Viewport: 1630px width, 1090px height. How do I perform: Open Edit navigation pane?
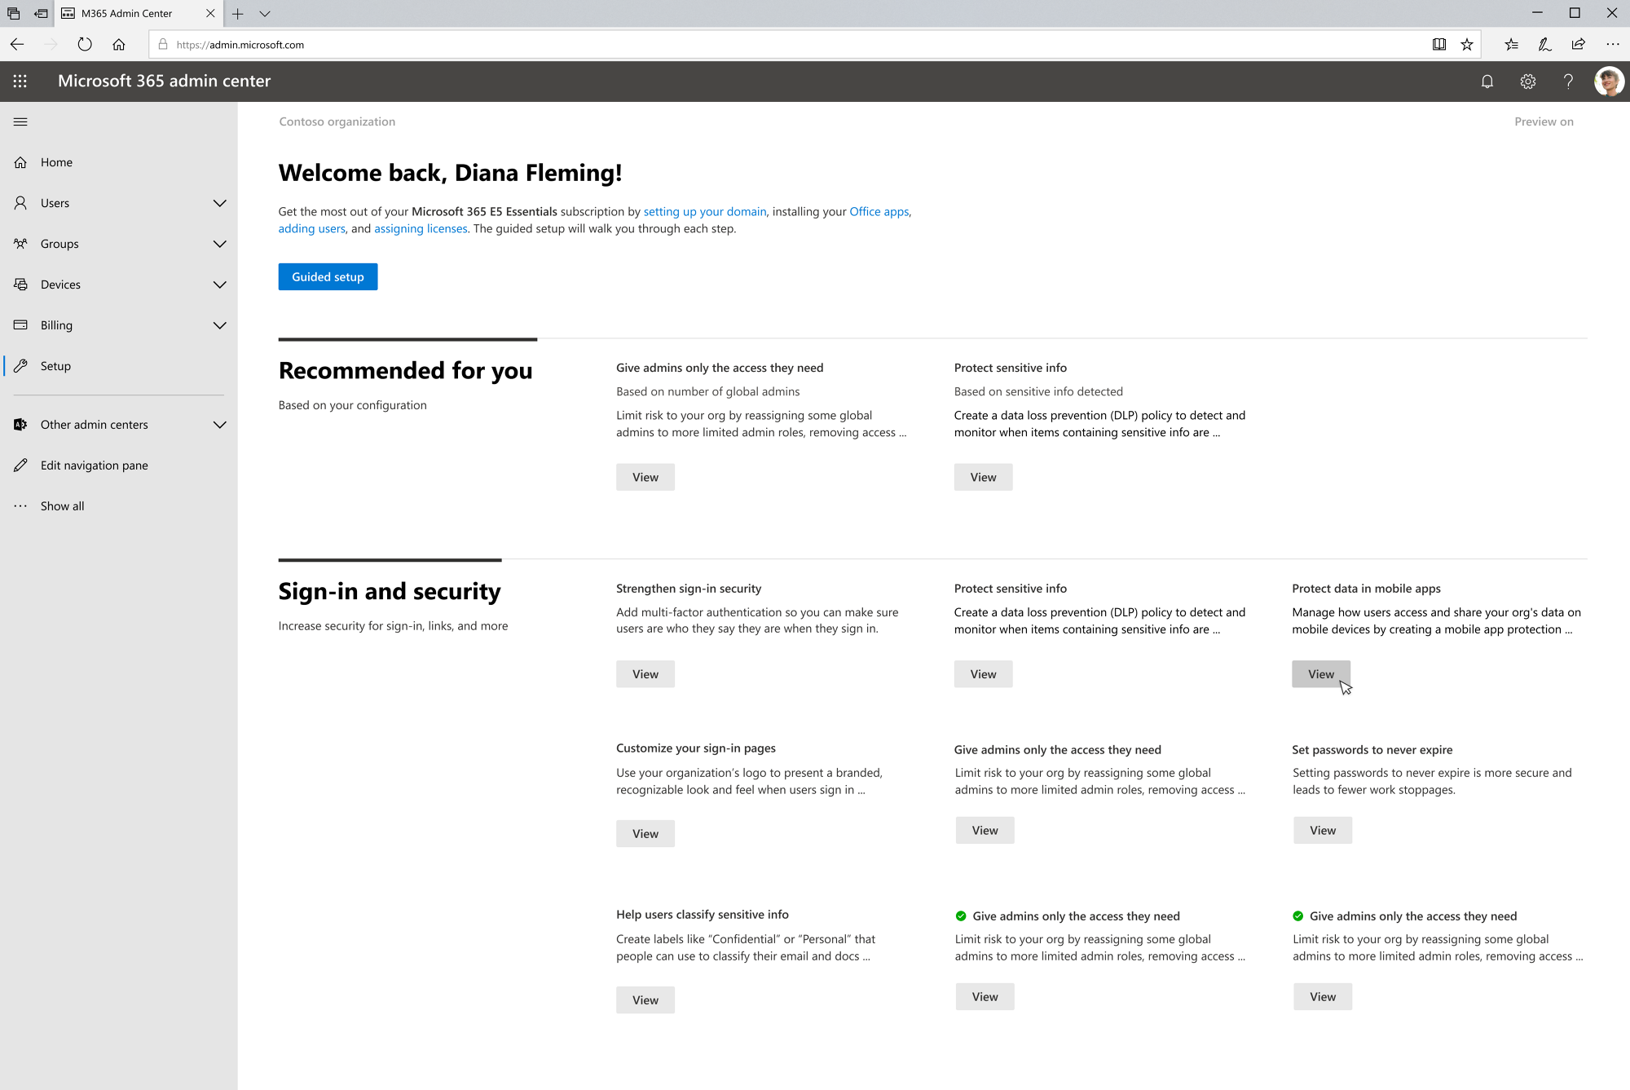click(94, 466)
